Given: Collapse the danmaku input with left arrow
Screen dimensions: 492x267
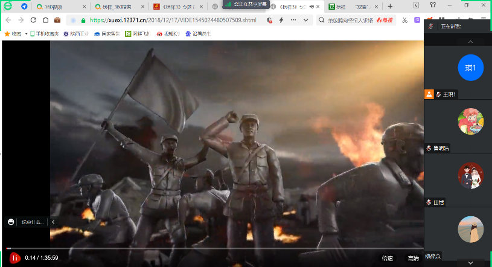Looking at the screenshot, I should click(x=53, y=222).
